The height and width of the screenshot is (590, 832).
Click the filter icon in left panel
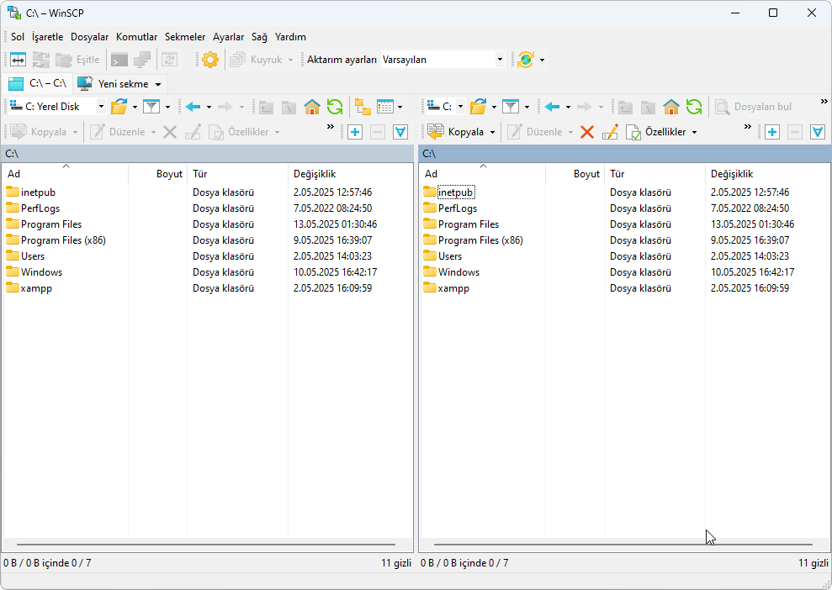coord(151,107)
